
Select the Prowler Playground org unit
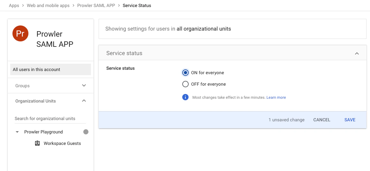click(x=43, y=132)
